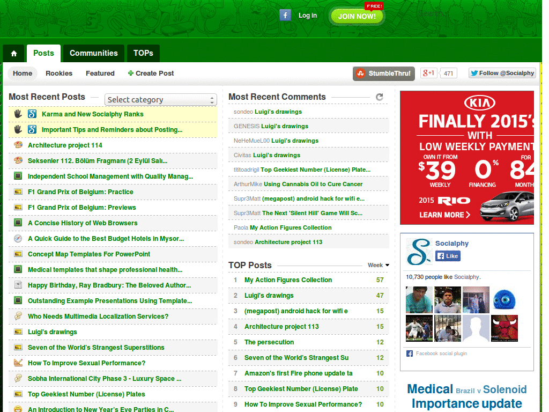Click the Log in link
The image size is (549, 412).
[x=307, y=16]
